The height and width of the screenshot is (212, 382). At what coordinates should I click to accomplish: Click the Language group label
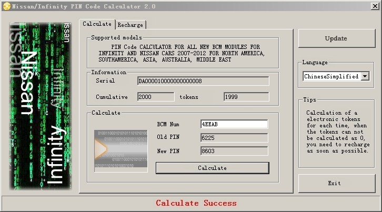tap(315, 63)
